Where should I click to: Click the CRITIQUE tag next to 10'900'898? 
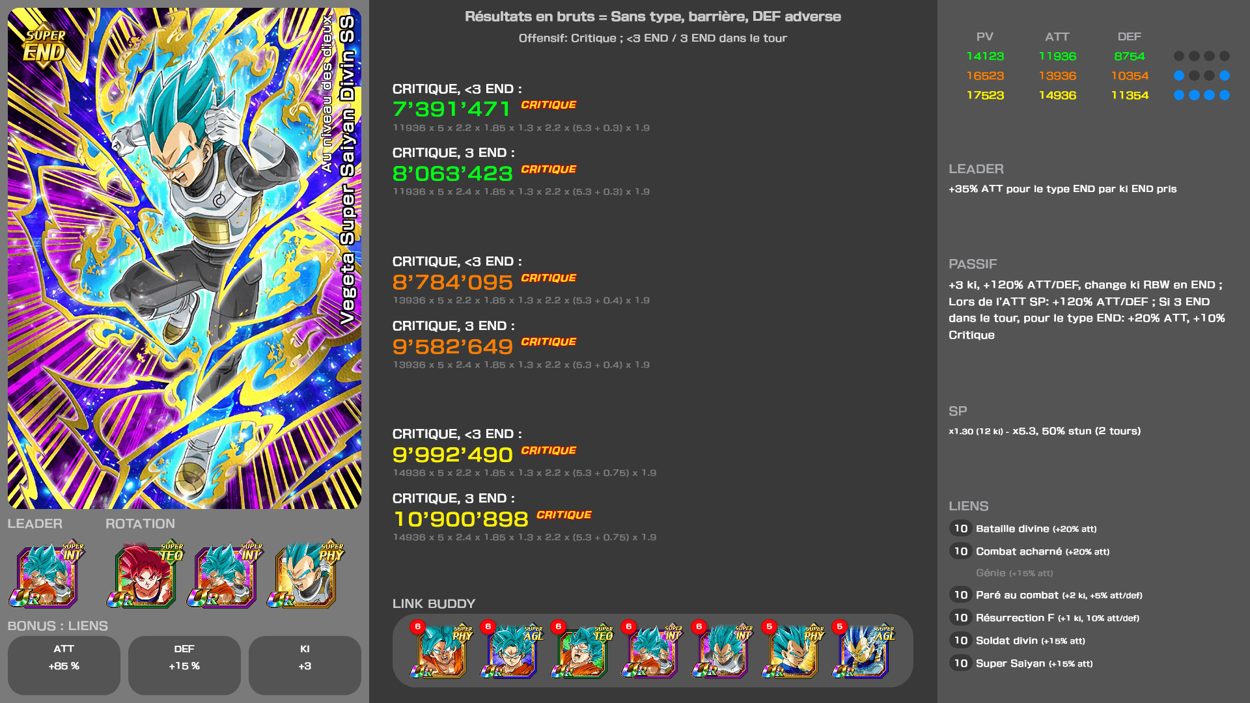[x=564, y=515]
